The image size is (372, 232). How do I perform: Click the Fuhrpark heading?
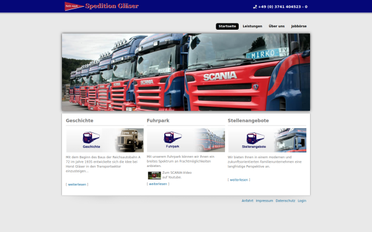click(x=158, y=121)
